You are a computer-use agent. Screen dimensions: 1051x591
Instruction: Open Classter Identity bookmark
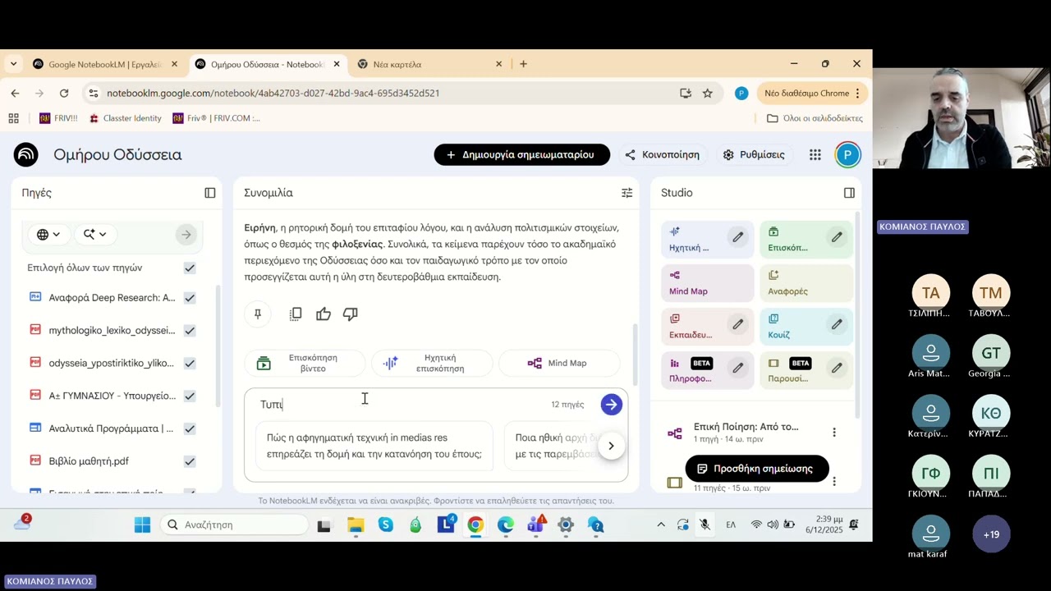point(125,118)
